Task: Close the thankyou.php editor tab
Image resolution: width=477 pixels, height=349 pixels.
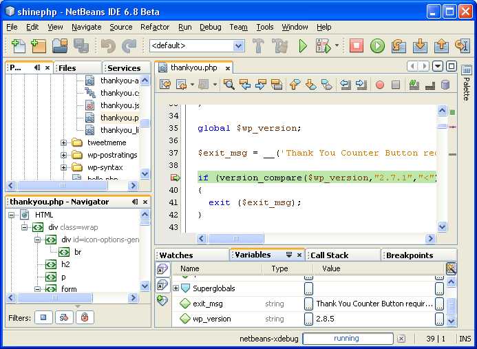Action: click(x=228, y=68)
